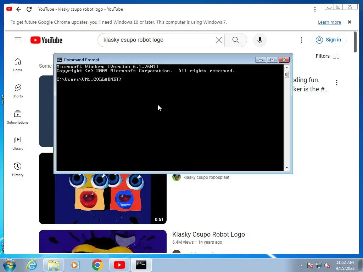The image size is (363, 272).
Task: Show hidden system tray icons
Action: (301, 265)
